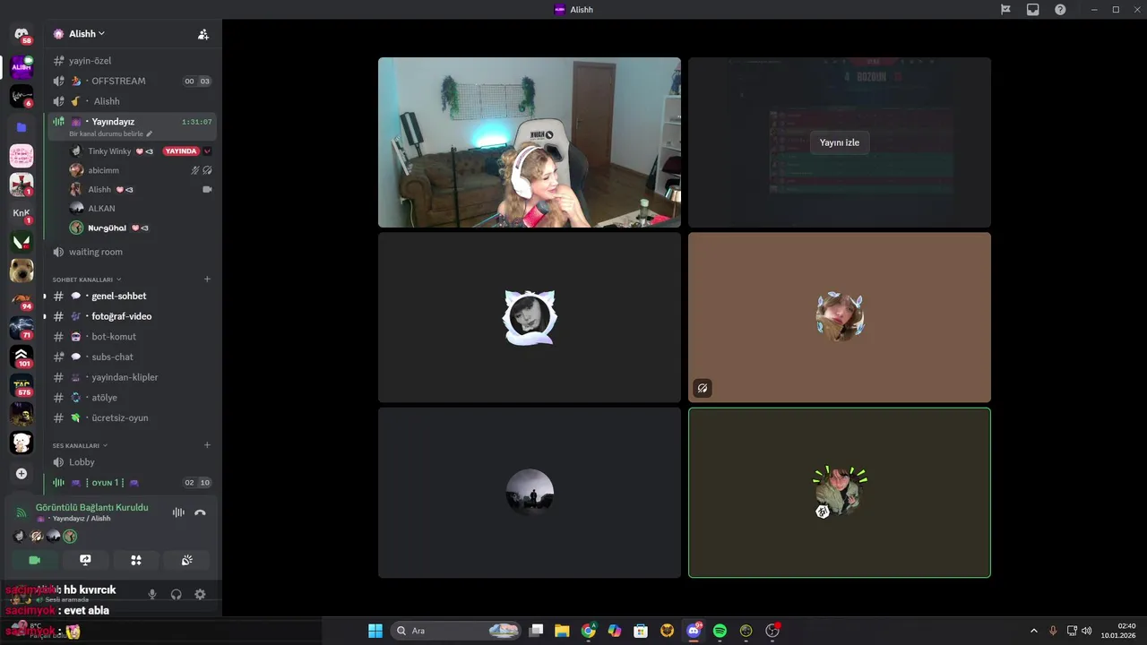Select the Yayındayız voice channel
The image size is (1147, 645).
point(131,125)
